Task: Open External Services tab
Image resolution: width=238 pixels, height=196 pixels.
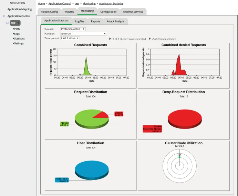Action: tap(133, 12)
